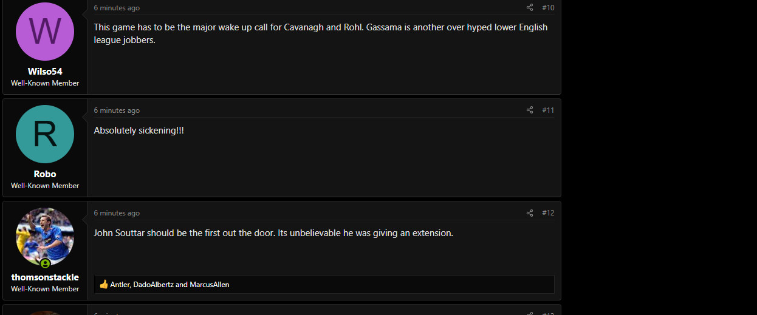Click the timestamp on Robo's post

pos(117,110)
